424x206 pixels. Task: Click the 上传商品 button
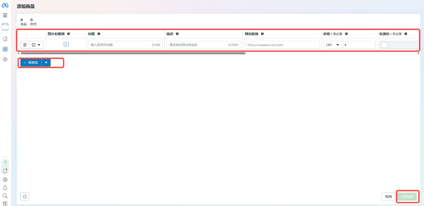click(x=407, y=196)
